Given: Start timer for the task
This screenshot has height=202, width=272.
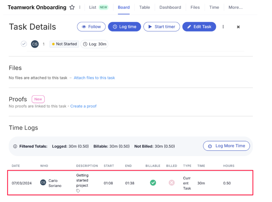Looking at the screenshot, I should pos(162,27).
